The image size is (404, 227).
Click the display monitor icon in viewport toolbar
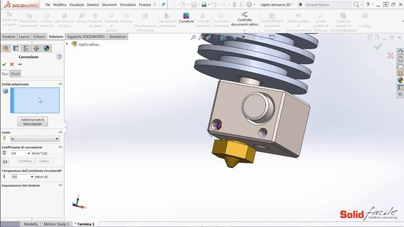tap(271, 38)
